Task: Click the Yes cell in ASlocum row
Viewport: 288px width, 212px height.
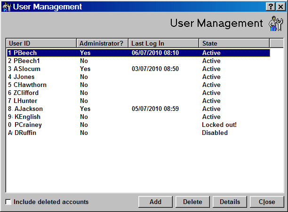Action: [x=85, y=69]
